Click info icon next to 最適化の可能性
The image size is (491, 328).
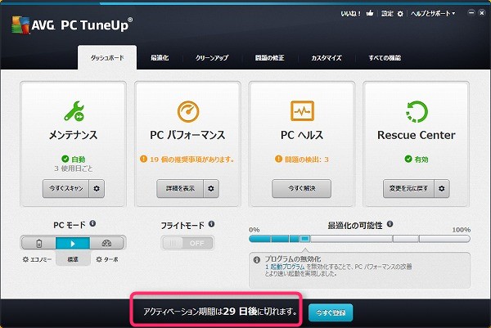(390, 224)
